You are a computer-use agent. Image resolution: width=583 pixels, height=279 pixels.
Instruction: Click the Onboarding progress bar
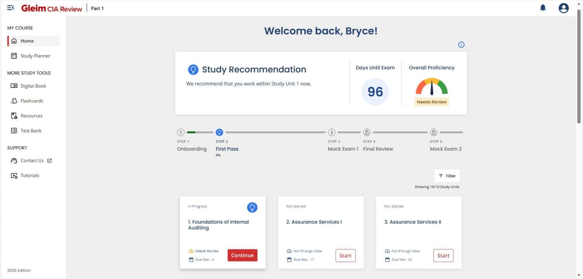pyautogui.click(x=200, y=132)
